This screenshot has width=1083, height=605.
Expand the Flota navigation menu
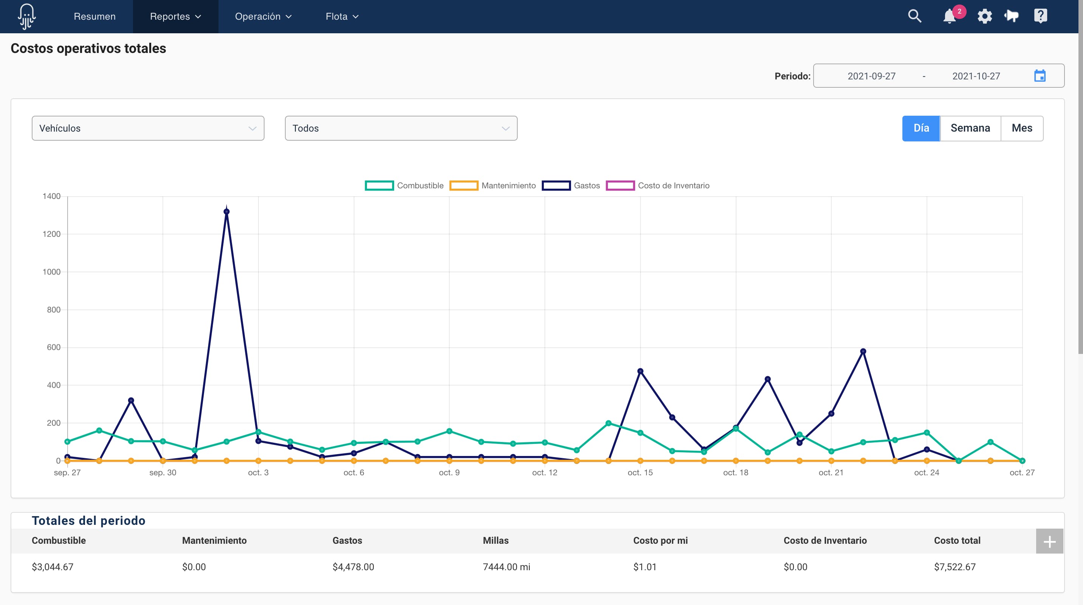click(x=342, y=16)
